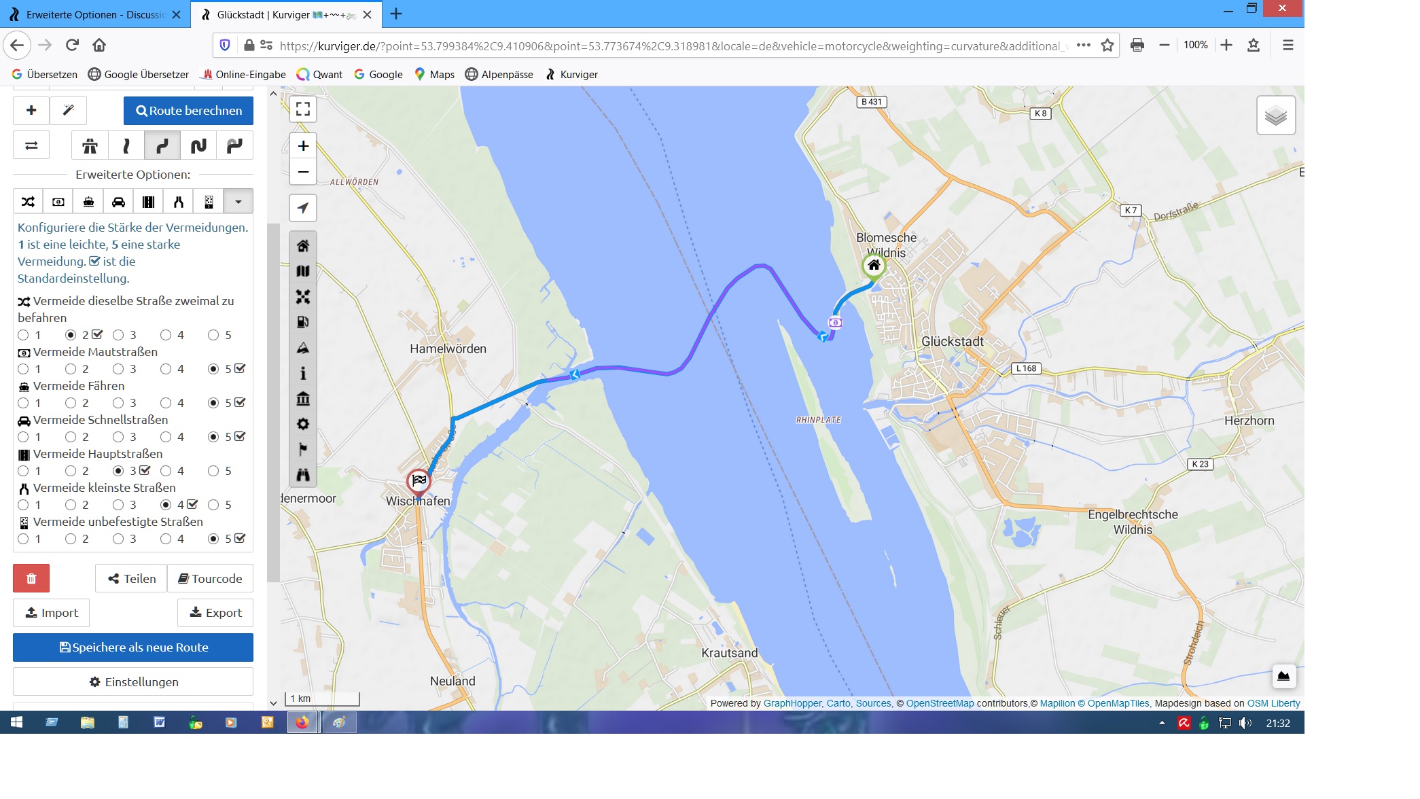Click the fuel station overlay icon
Viewport: 1420px width, 799px height.
(303, 322)
